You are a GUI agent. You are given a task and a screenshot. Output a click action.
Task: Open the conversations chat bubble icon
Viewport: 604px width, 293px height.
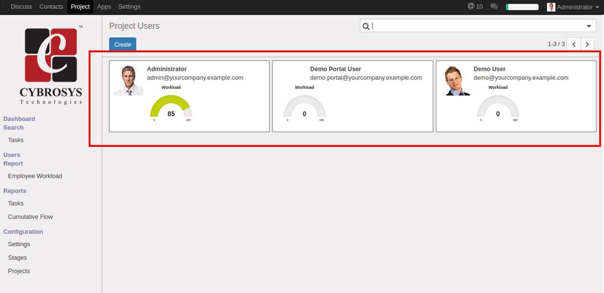(x=494, y=7)
